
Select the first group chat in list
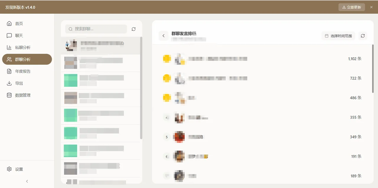(x=100, y=45)
